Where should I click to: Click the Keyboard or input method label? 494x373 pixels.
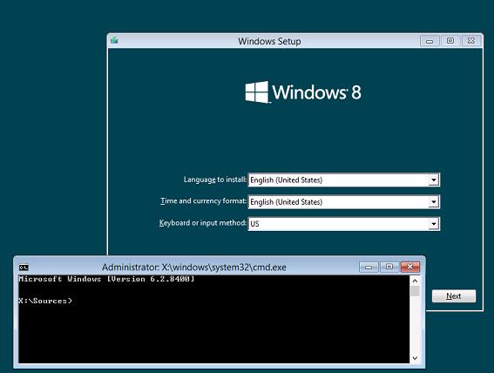pyautogui.click(x=203, y=223)
